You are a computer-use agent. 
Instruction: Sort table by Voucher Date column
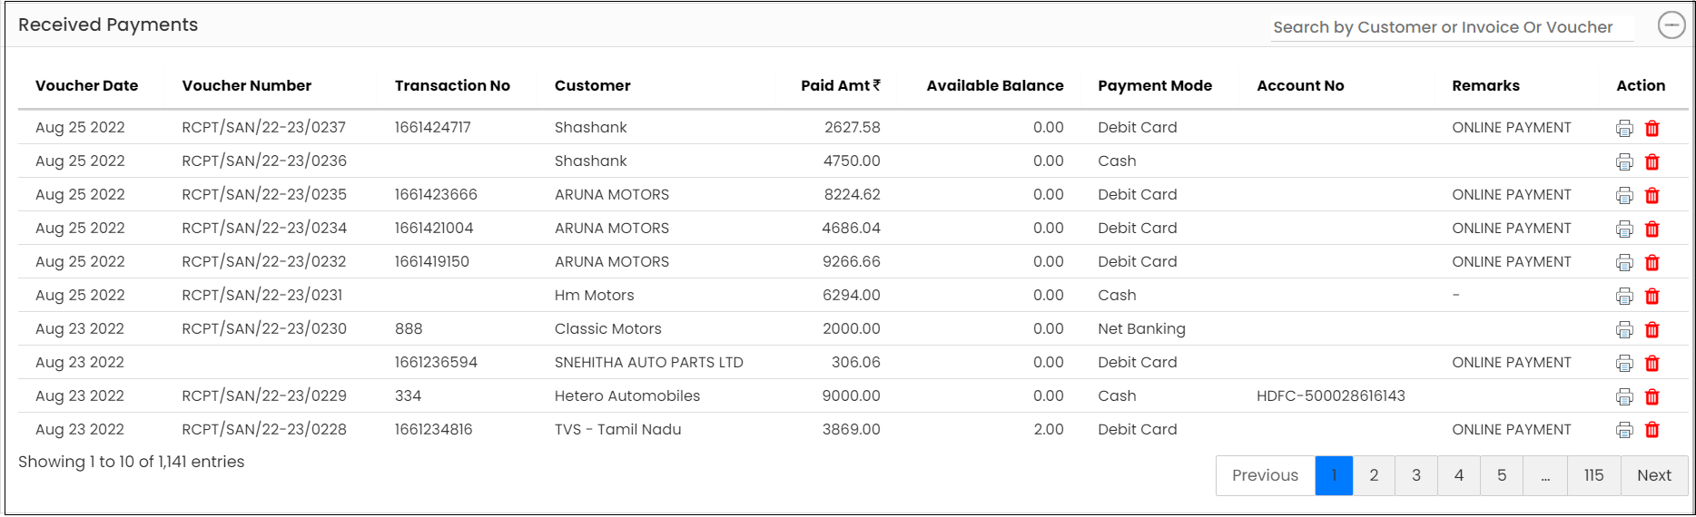pos(87,85)
